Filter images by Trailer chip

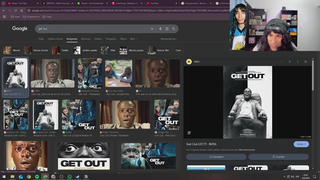tap(61, 50)
